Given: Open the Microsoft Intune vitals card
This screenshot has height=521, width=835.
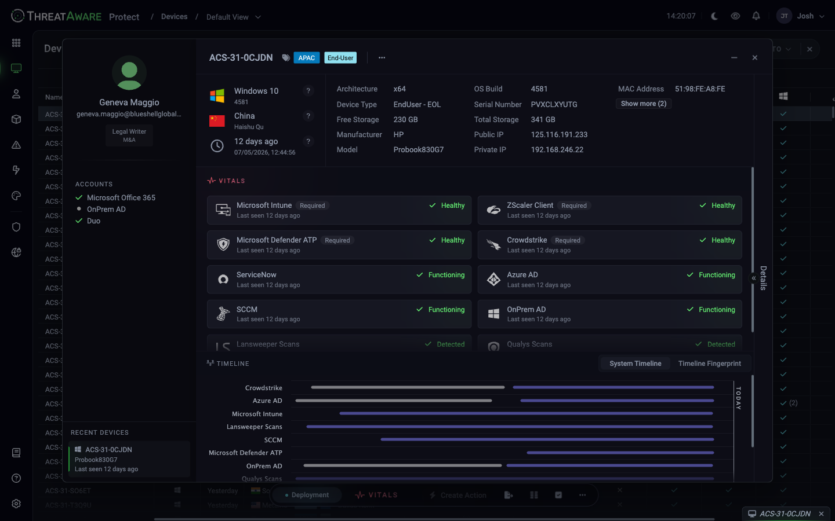Looking at the screenshot, I should coord(339,210).
